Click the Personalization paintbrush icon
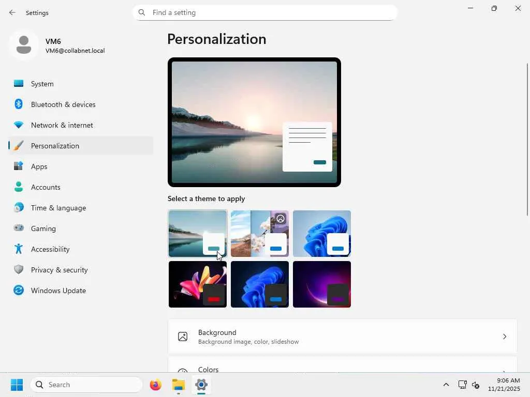The image size is (530, 397). coord(19,145)
